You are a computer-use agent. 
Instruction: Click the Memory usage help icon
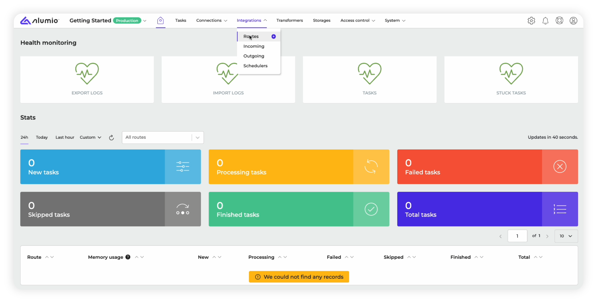pyautogui.click(x=128, y=257)
